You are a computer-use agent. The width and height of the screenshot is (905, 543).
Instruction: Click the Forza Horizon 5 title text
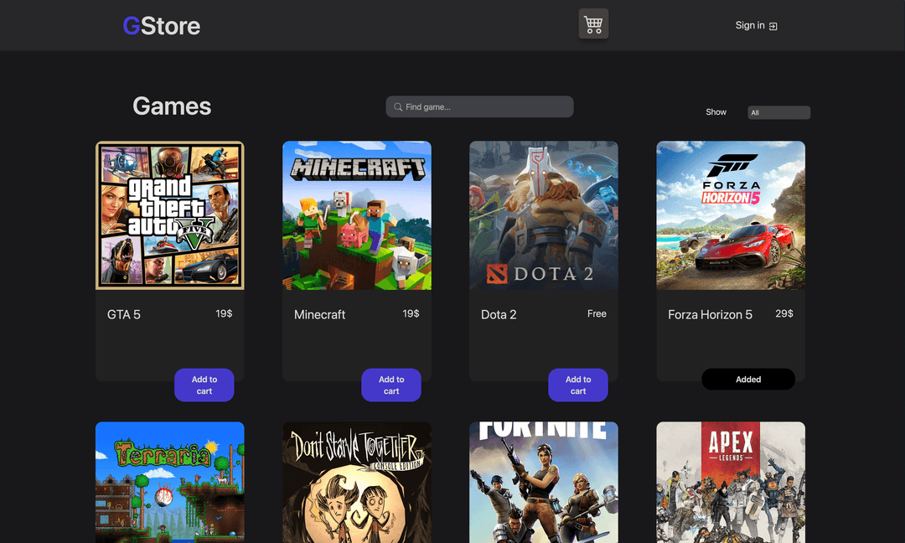click(710, 314)
